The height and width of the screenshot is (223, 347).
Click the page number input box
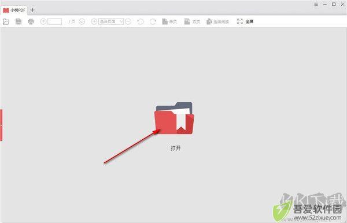pyautogui.click(x=55, y=21)
